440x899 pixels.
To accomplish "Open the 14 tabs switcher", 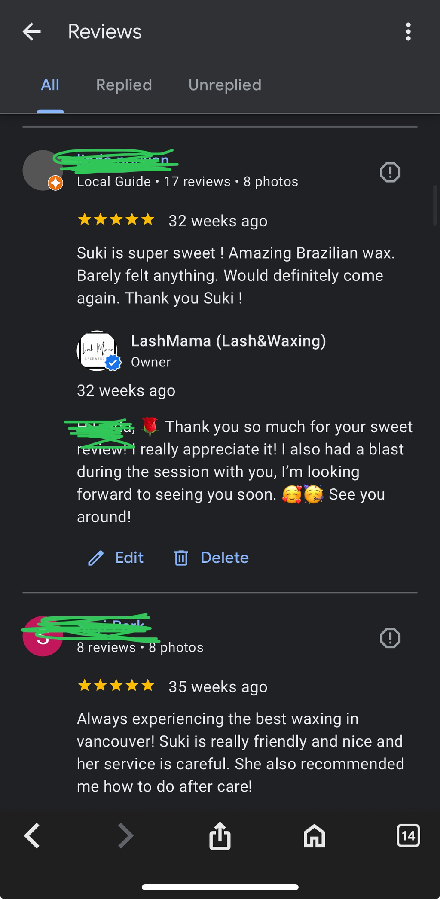I will point(408,836).
